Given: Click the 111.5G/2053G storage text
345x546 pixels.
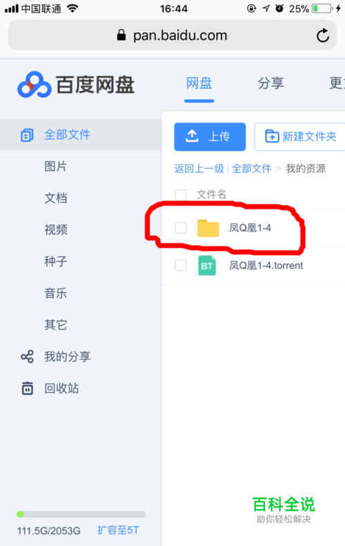Looking at the screenshot, I should 49,531.
